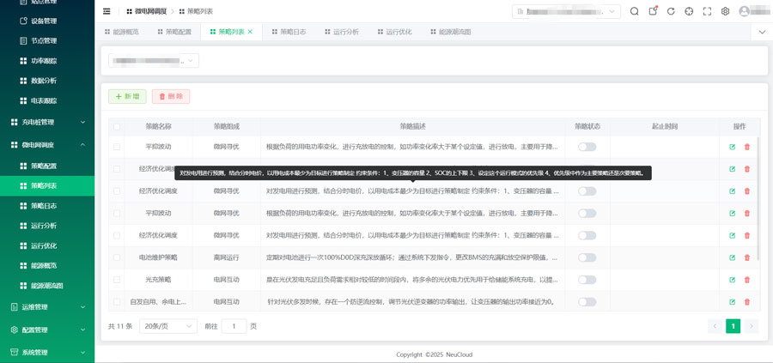Toggle fullscreen icon in the top bar
The image size is (773, 363).
coord(707,11)
